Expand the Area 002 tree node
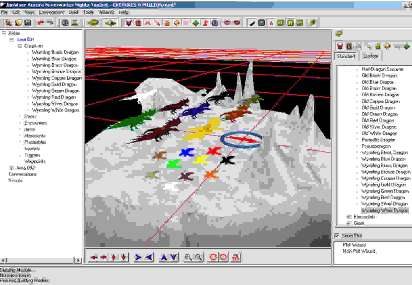Viewport: 412px width, 285px height. (x=12, y=168)
